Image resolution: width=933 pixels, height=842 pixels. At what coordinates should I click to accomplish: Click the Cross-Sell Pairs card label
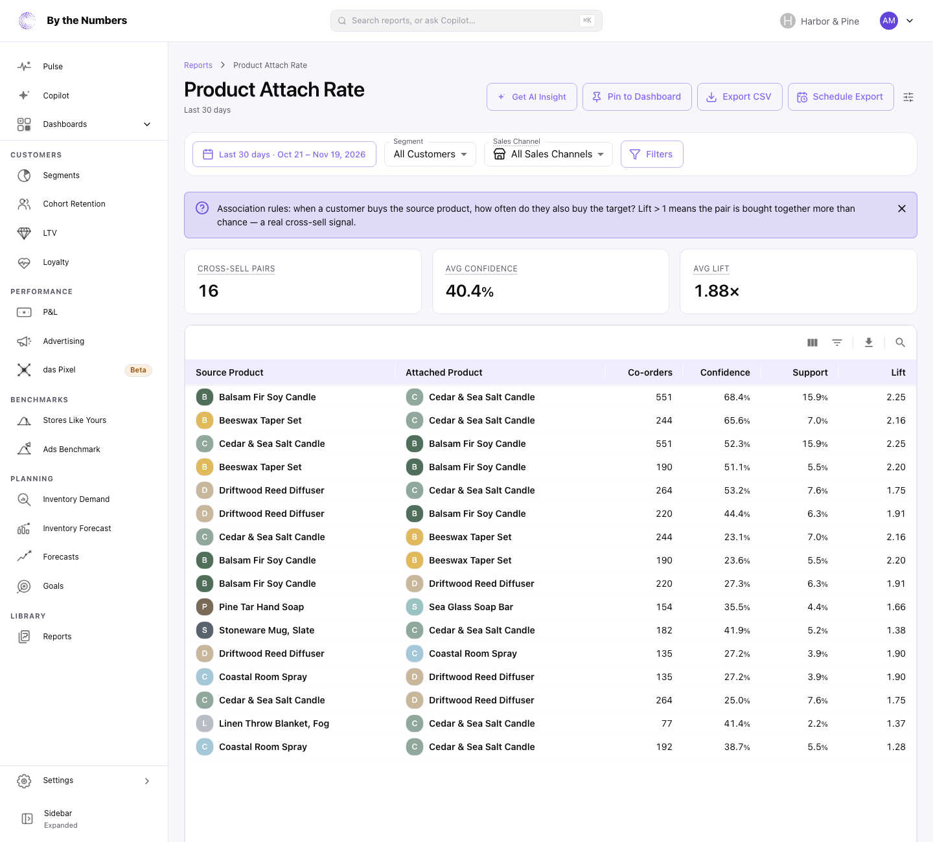pos(236,269)
